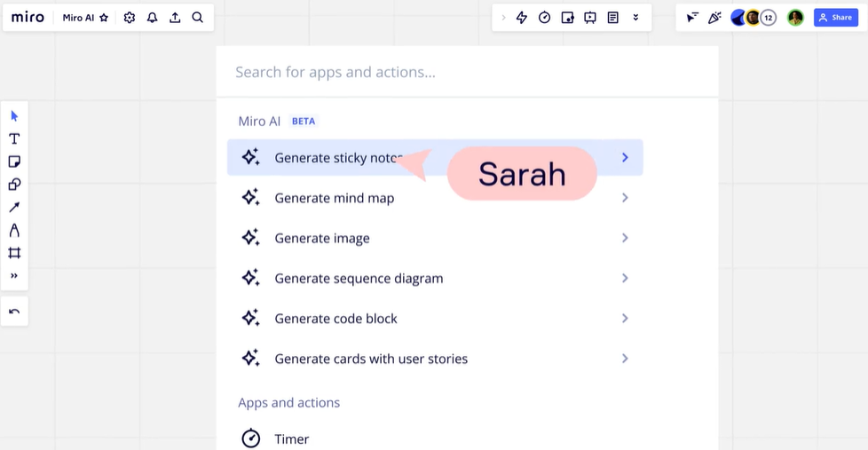Click the Miro AI section heading
The height and width of the screenshot is (450, 868).
point(259,122)
